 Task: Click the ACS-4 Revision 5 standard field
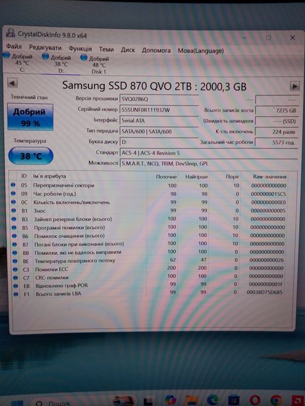click(209, 153)
